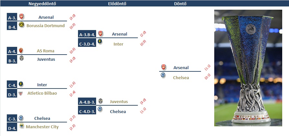Click the A-3.B-4. seed label
Image resolution: width=289 pixels, height=136 pixels.
click(87, 34)
